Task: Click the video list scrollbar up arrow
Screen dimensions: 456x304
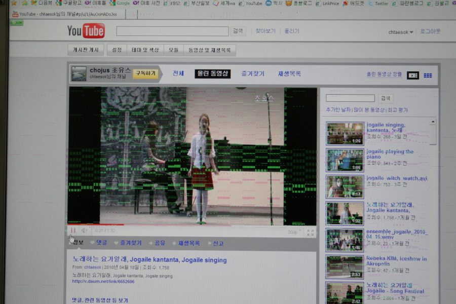Action: click(x=433, y=122)
